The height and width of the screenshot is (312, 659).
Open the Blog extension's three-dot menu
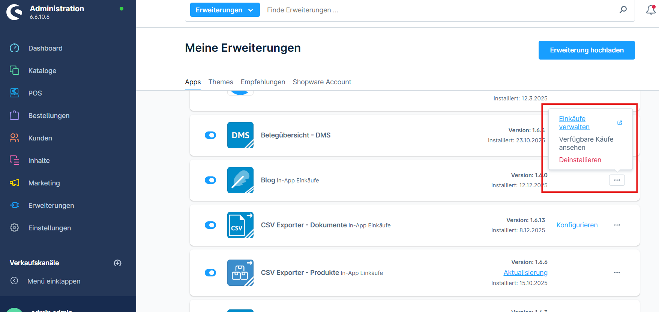tap(617, 180)
